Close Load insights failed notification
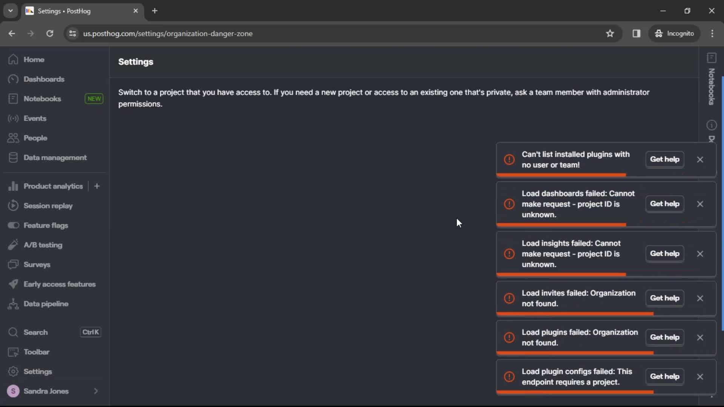Viewport: 724px width, 407px height. 699,254
